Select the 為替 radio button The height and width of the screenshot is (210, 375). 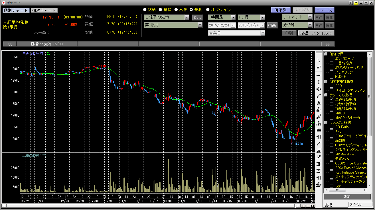tap(176, 10)
